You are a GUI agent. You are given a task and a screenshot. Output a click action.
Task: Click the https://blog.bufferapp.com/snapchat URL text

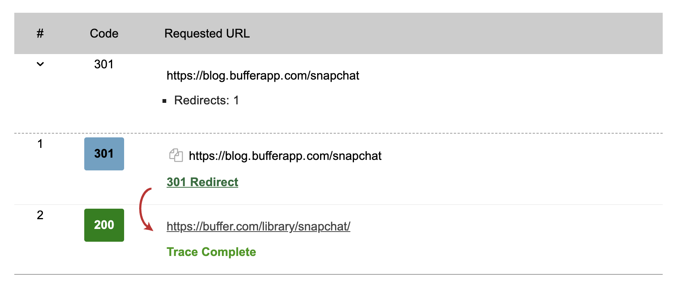pyautogui.click(x=263, y=75)
